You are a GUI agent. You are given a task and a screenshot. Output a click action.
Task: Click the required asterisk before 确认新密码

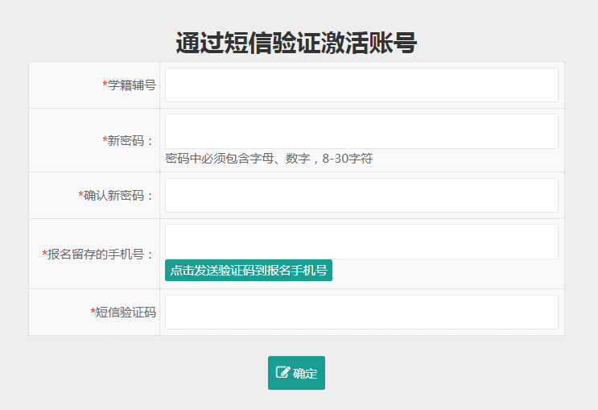pyautogui.click(x=80, y=195)
